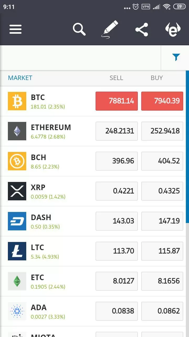This screenshot has width=189, height=337.
Task: Open the ADA market row
Action: click(x=52, y=311)
